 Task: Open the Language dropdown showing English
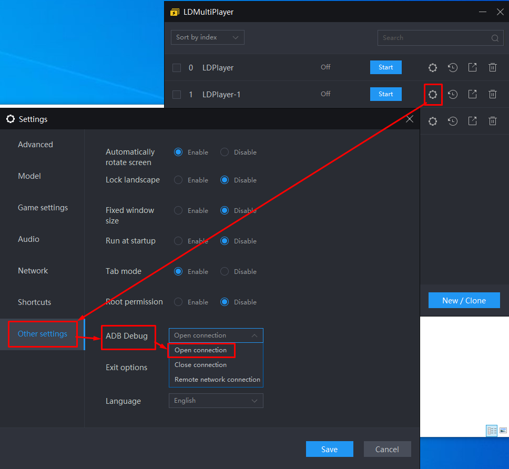[x=216, y=401]
